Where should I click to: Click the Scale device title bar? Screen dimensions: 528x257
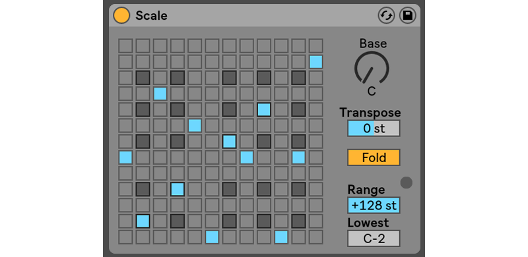tap(265, 16)
